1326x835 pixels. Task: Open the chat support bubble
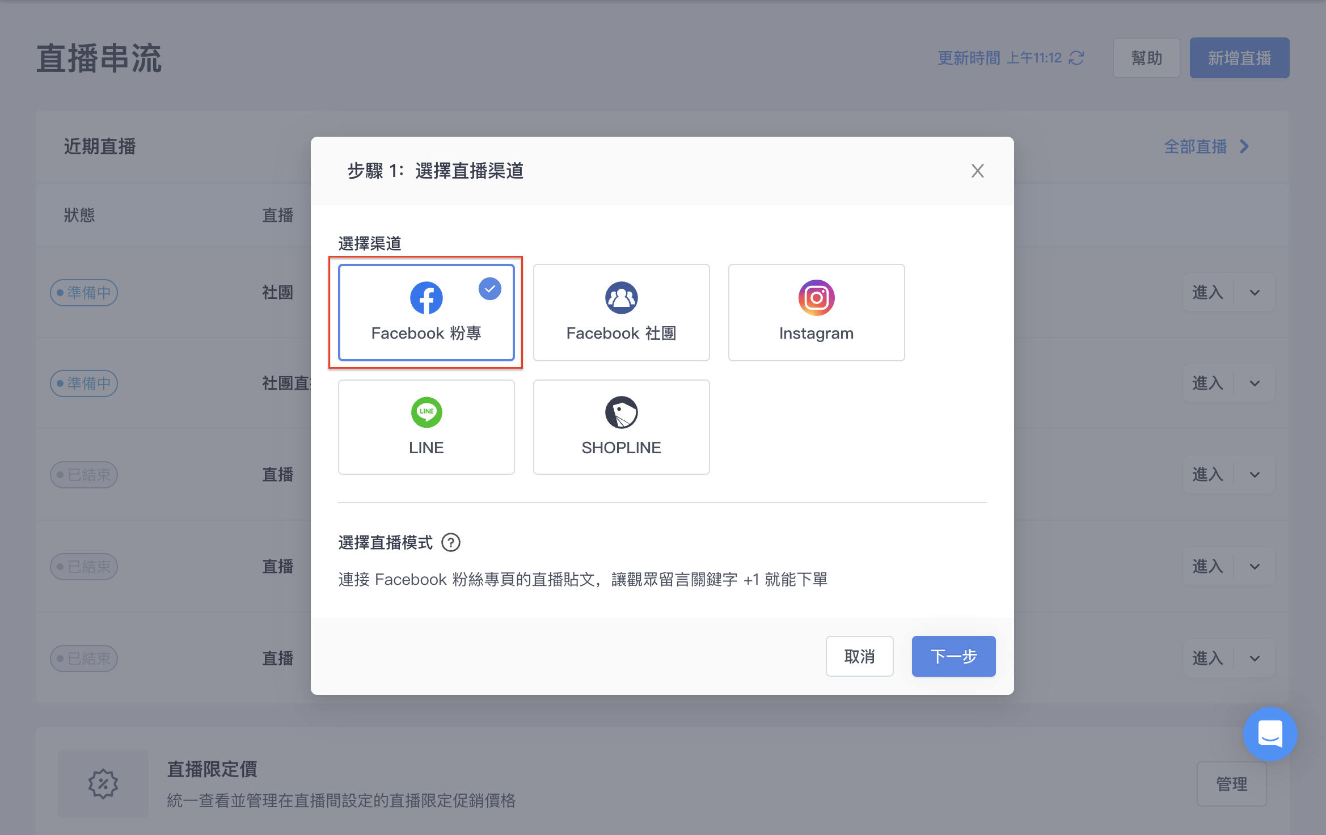pyautogui.click(x=1270, y=734)
